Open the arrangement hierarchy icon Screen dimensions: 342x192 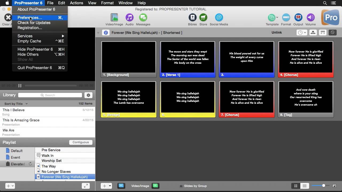pos(313,33)
